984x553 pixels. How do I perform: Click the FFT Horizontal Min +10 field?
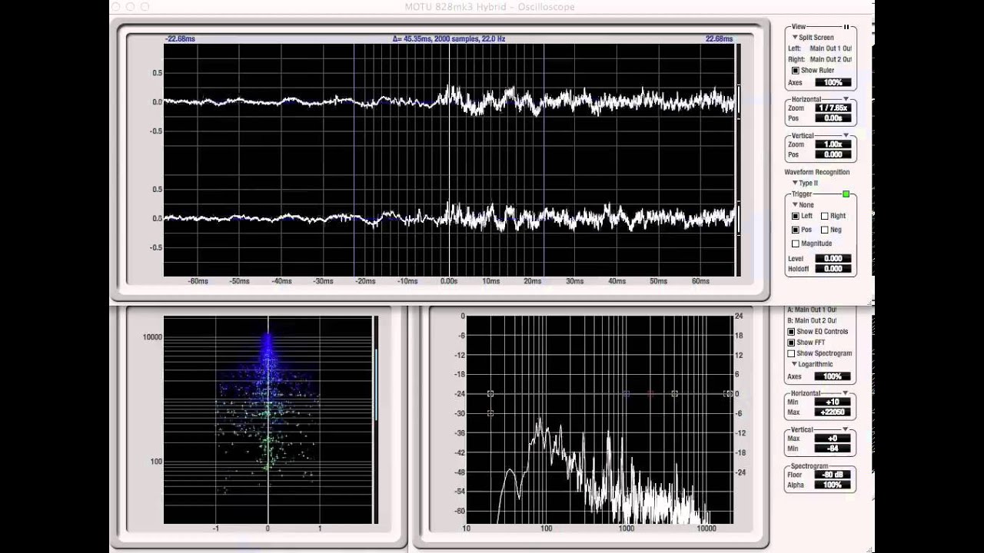pyautogui.click(x=833, y=402)
